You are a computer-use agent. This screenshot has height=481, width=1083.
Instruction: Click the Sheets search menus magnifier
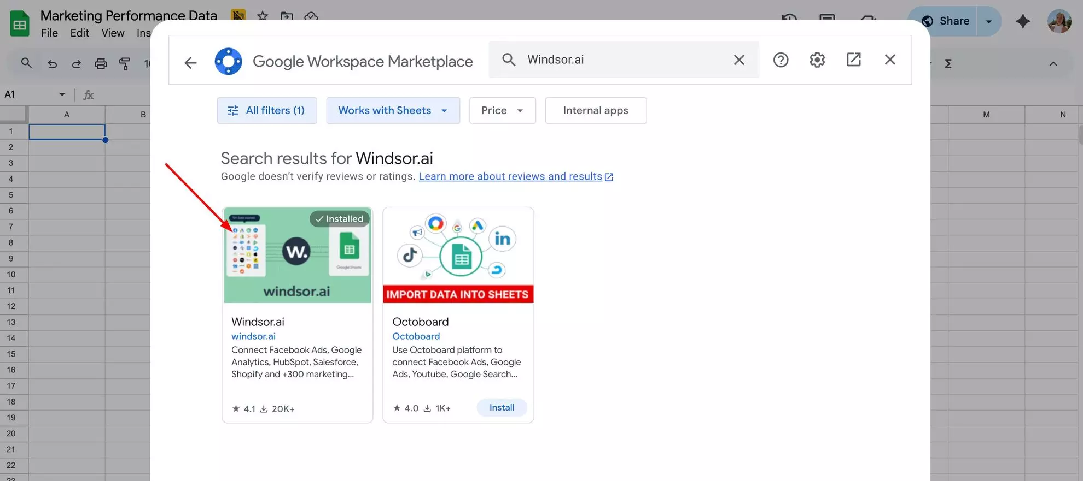tap(26, 63)
